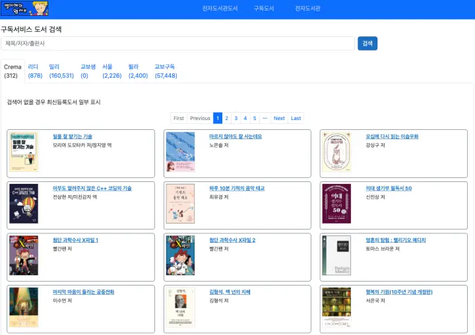Screen dimensions: 475x335
Task: Select page 1 in pagination
Action: (218, 118)
